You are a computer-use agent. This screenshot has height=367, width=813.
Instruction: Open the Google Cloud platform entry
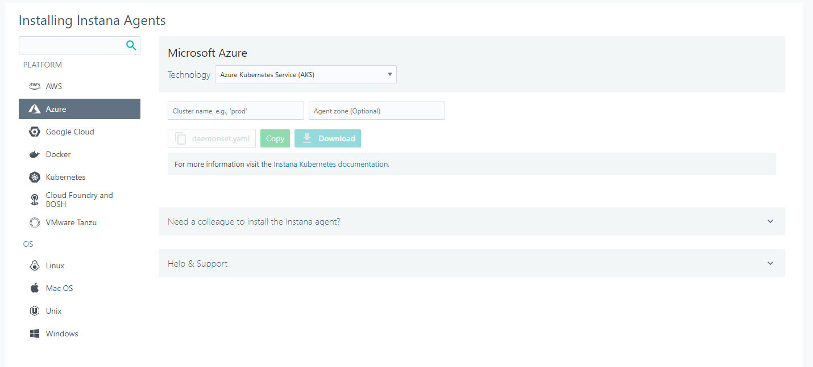click(80, 132)
